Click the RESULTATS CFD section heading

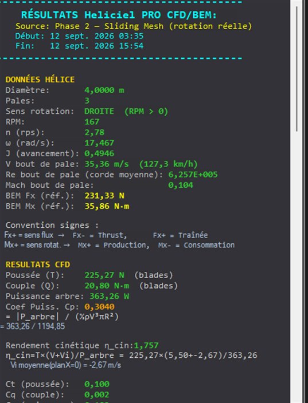tap(38, 264)
